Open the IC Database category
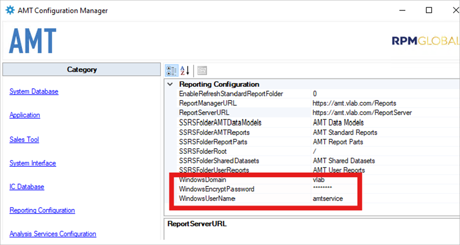 point(27,187)
